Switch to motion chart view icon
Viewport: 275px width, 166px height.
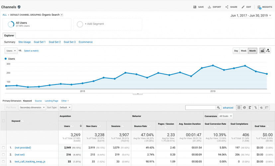268,51
